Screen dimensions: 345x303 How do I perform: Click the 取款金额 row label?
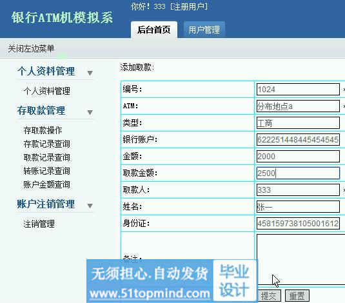coord(140,173)
